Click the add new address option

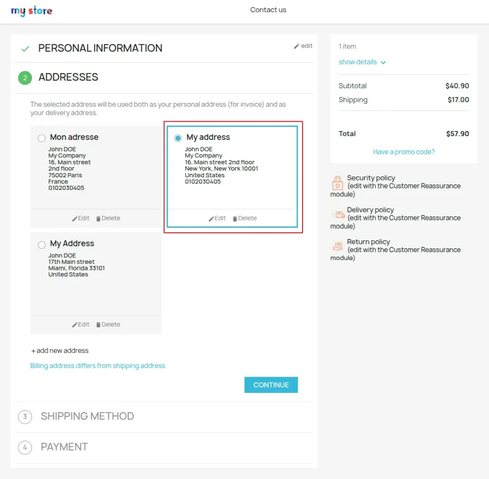(x=60, y=350)
